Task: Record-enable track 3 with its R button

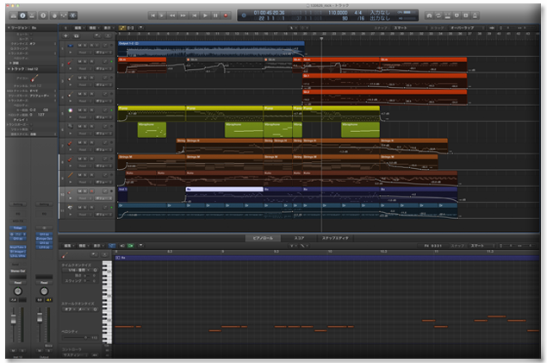Action: (91, 78)
